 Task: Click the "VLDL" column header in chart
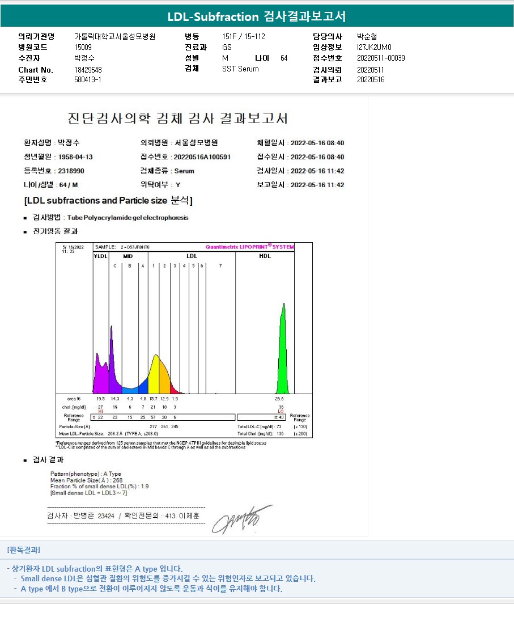[x=100, y=256]
